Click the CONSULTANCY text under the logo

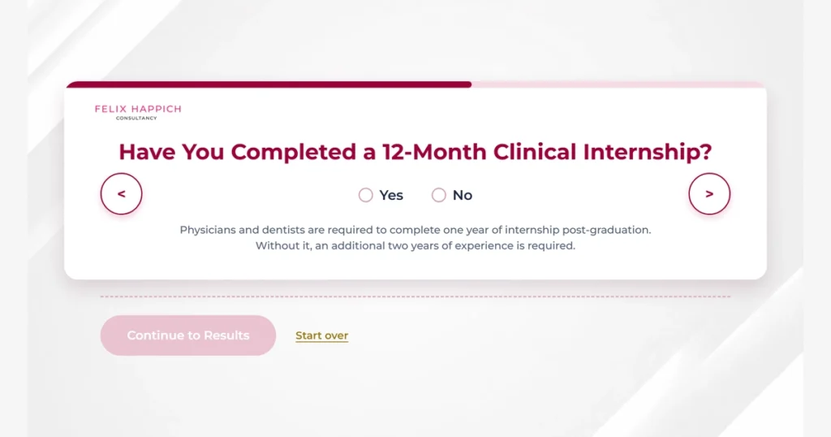point(136,119)
